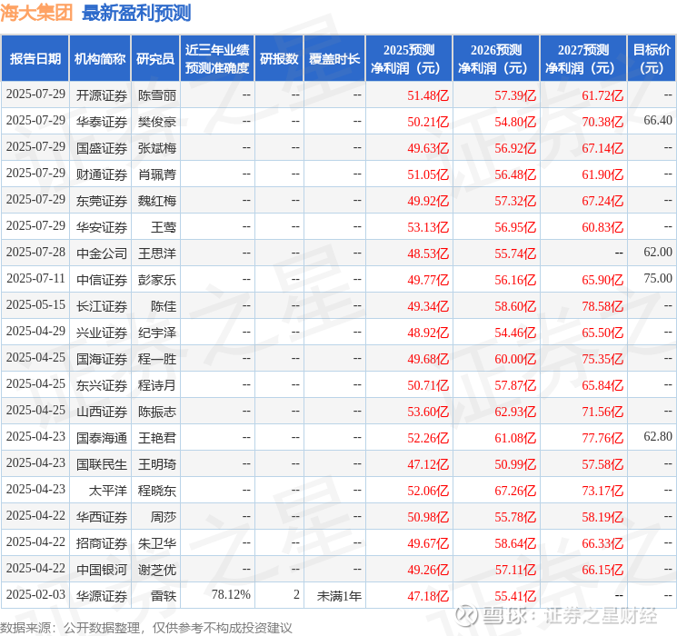The height and width of the screenshot is (636, 677).
Task: Click the 2026 forecast 67.26亿
Action: pos(515,491)
